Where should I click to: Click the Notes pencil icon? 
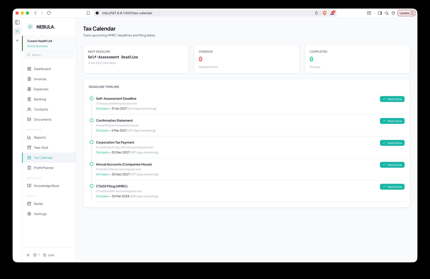pyautogui.click(x=29, y=204)
